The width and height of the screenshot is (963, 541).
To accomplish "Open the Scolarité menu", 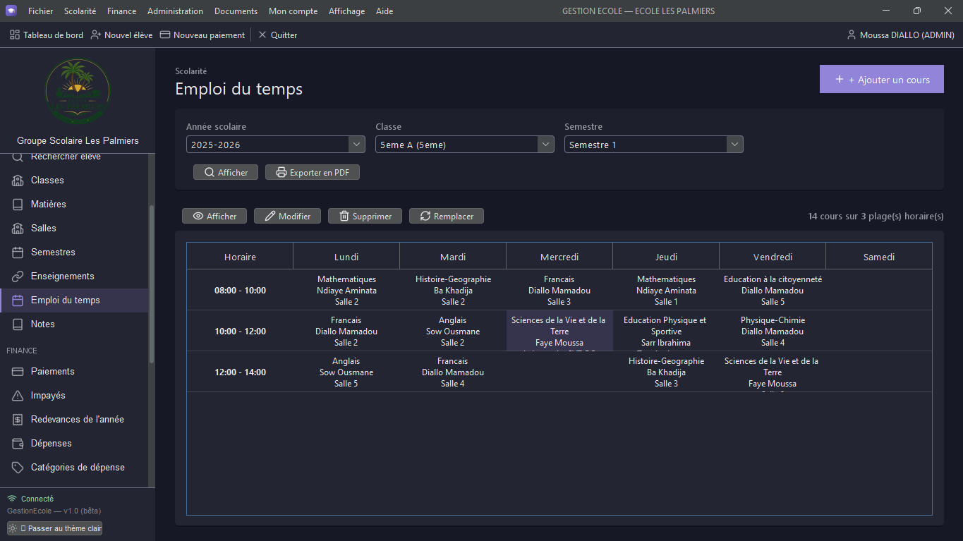I will pos(80,11).
